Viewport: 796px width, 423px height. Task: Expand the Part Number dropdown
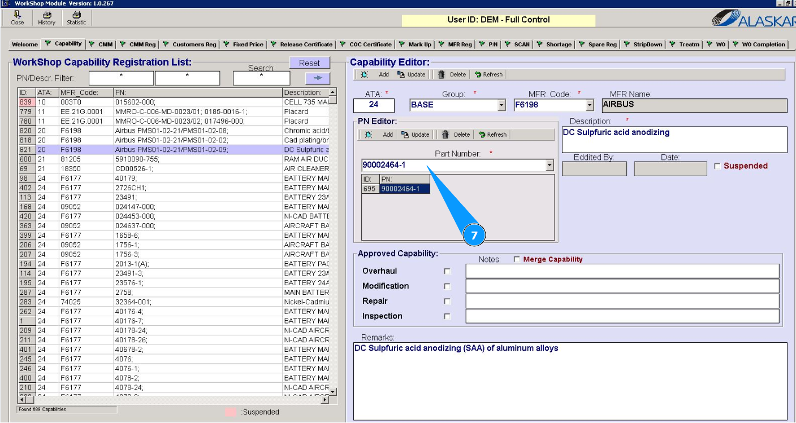(x=549, y=165)
